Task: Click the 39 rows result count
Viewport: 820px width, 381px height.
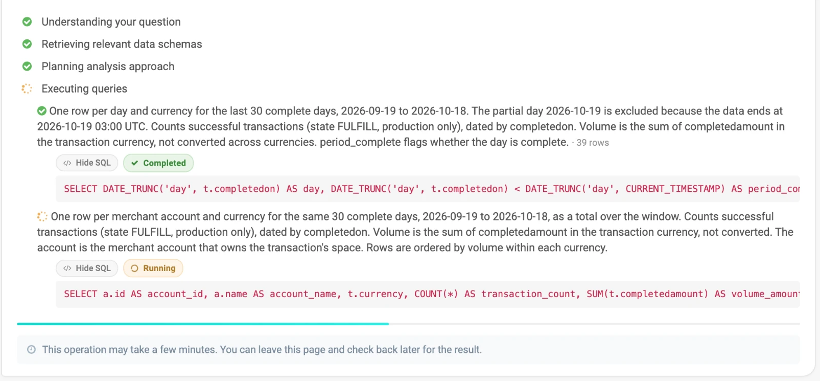Action: coord(593,143)
